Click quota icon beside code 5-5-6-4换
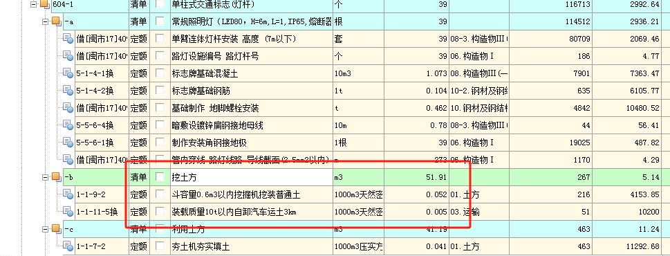670x256 pixels. (68, 125)
